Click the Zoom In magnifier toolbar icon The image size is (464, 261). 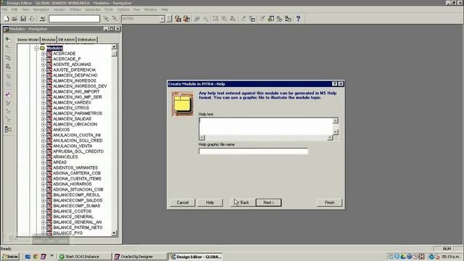[196, 19]
